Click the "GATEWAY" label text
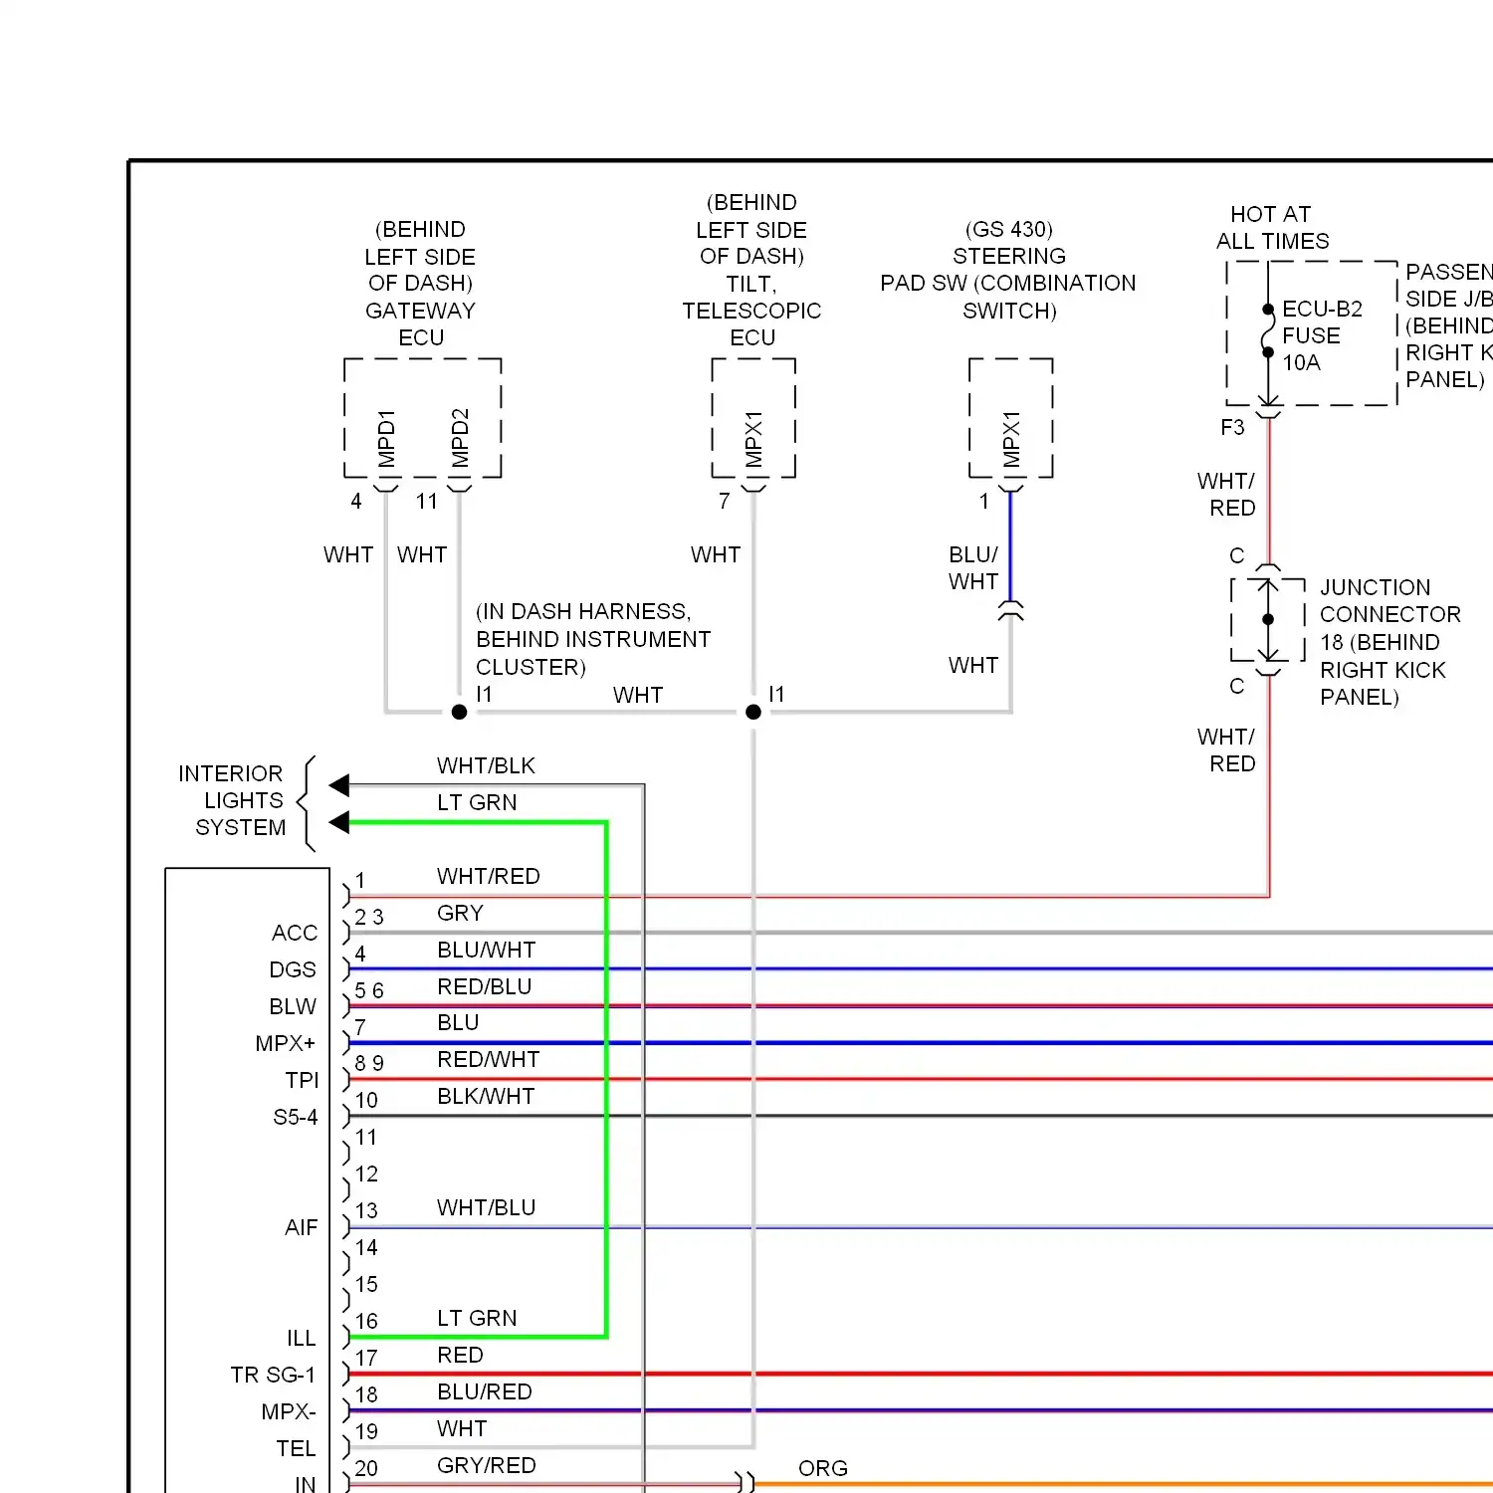The height and width of the screenshot is (1493, 1493). coord(420,311)
